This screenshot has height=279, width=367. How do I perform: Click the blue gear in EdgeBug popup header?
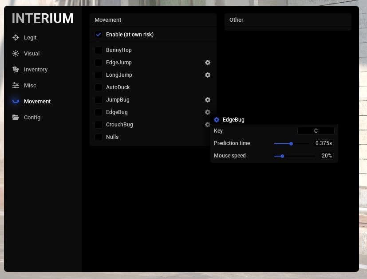tap(217, 120)
